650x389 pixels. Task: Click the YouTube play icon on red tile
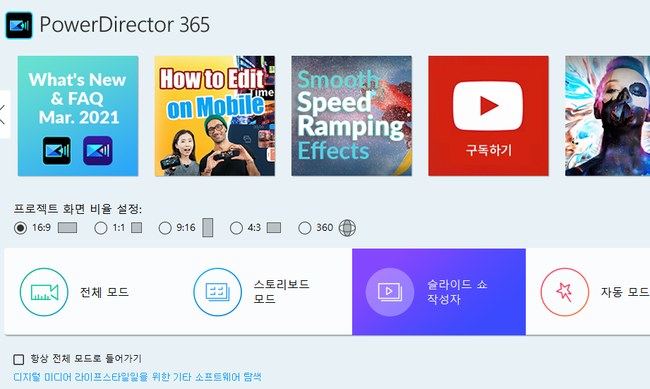pos(488,106)
